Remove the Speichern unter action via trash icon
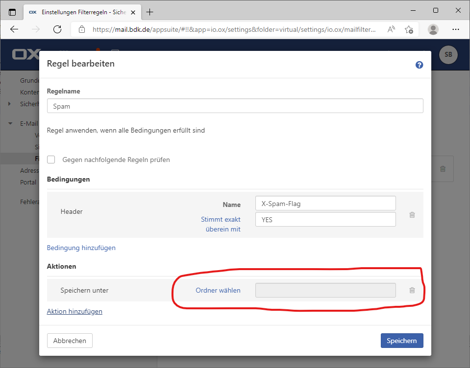Image resolution: width=470 pixels, height=368 pixels. point(412,290)
